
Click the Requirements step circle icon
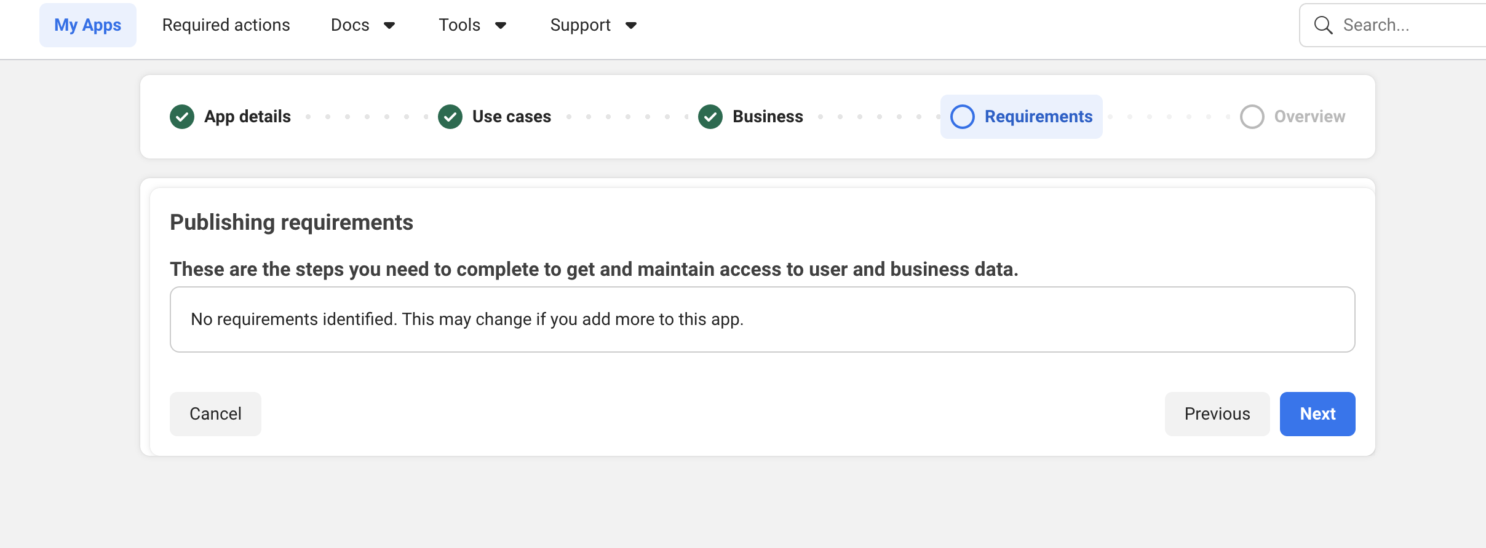point(963,117)
